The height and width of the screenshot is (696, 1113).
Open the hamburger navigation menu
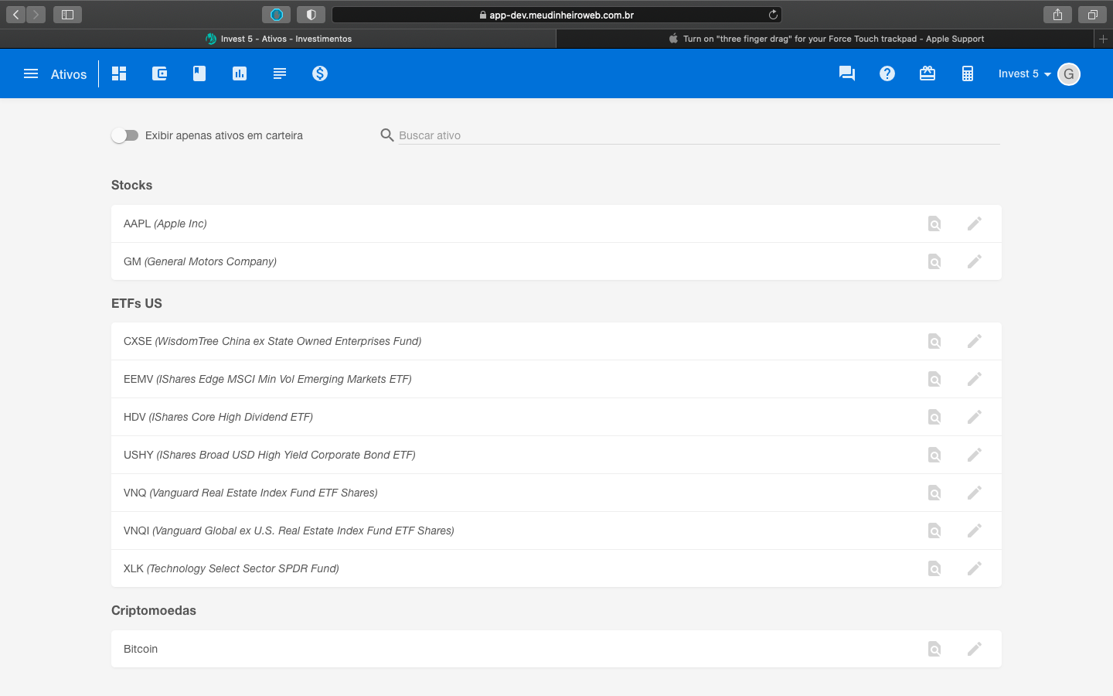pos(31,73)
